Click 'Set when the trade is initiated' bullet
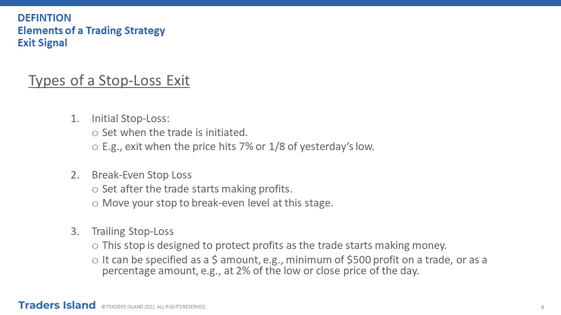561x315 pixels. tap(175, 132)
